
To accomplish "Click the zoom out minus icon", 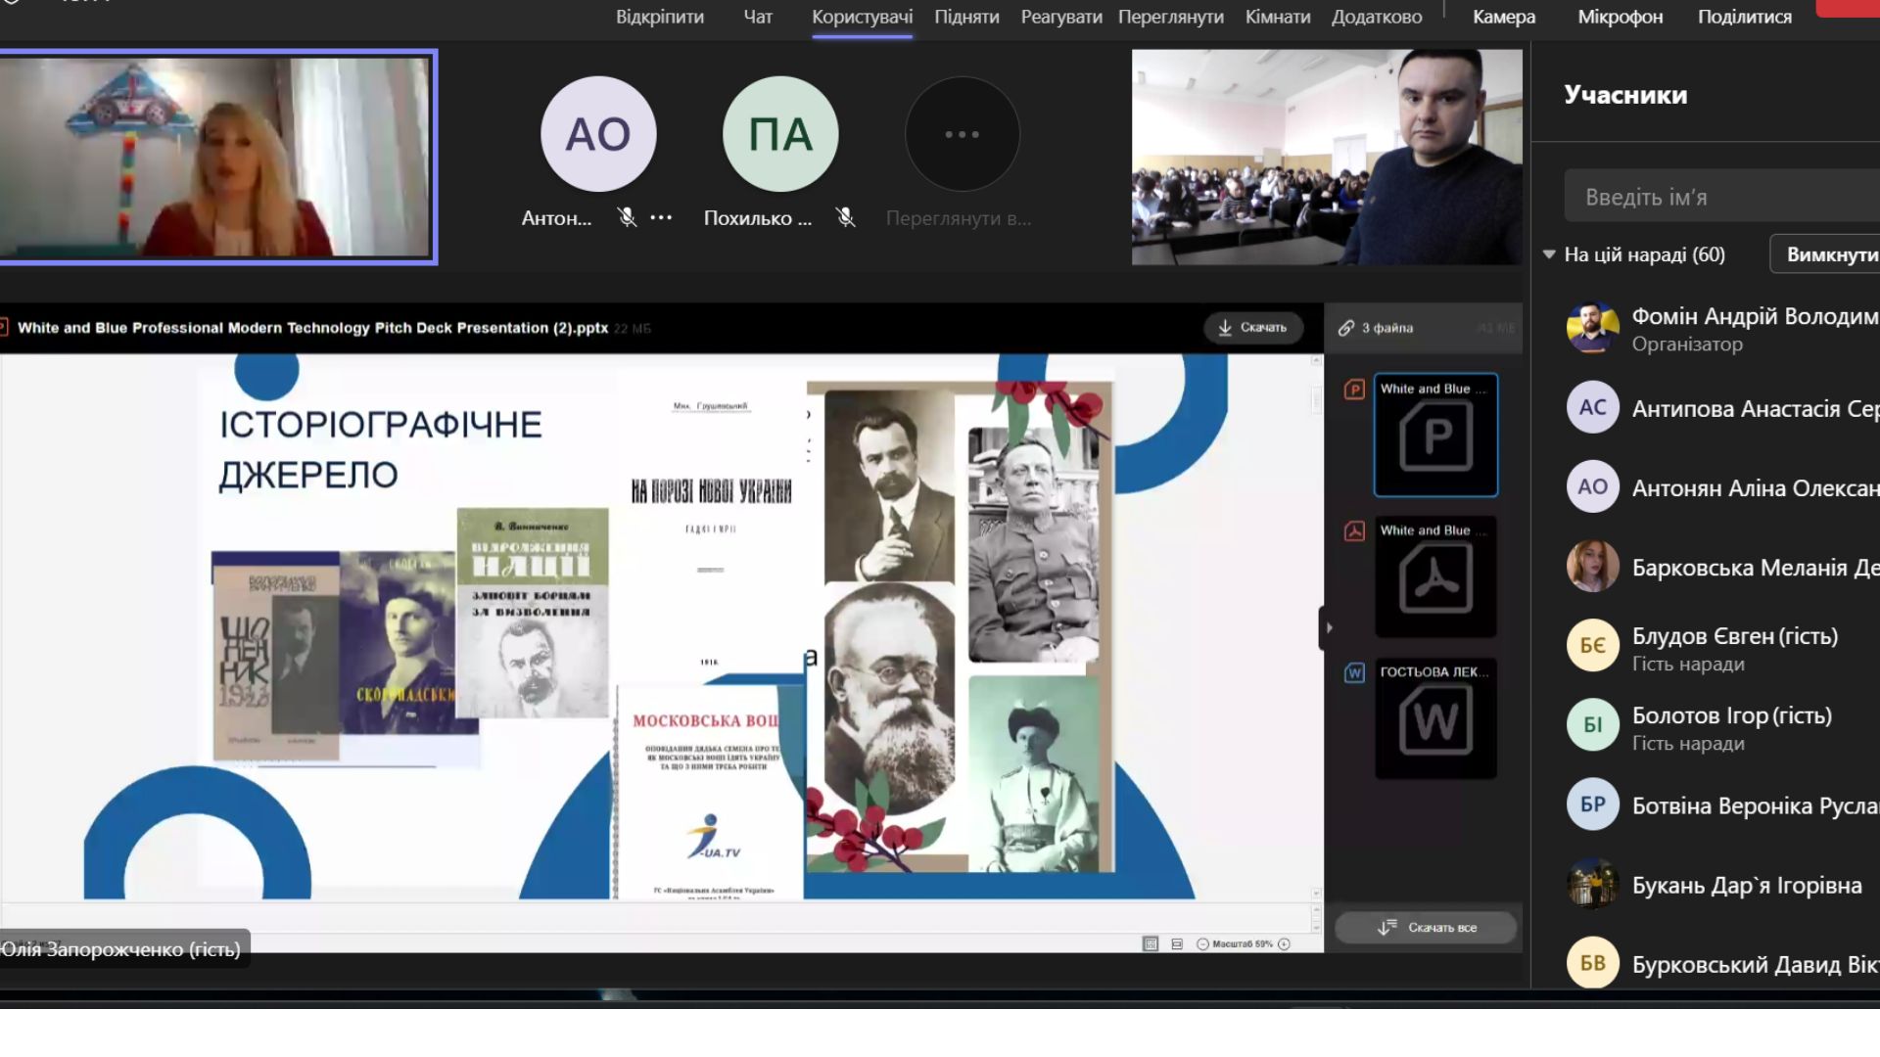I will point(1202,943).
